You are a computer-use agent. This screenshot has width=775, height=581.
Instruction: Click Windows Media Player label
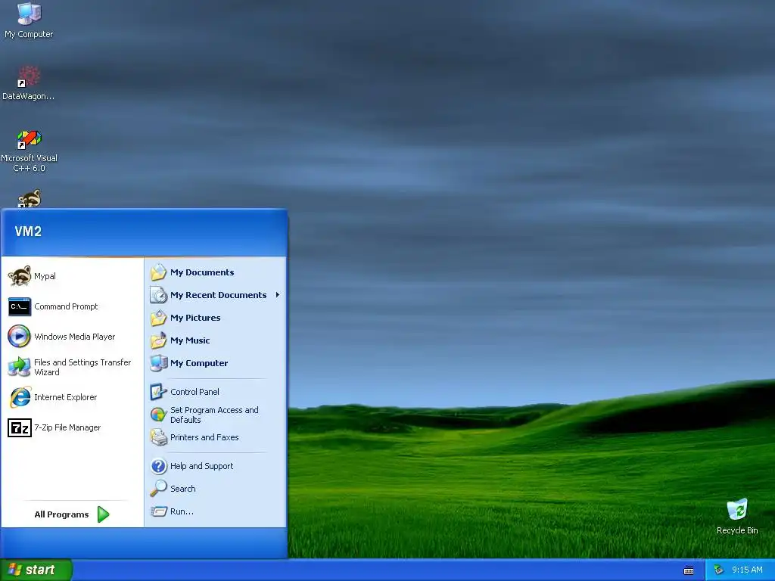tap(75, 337)
